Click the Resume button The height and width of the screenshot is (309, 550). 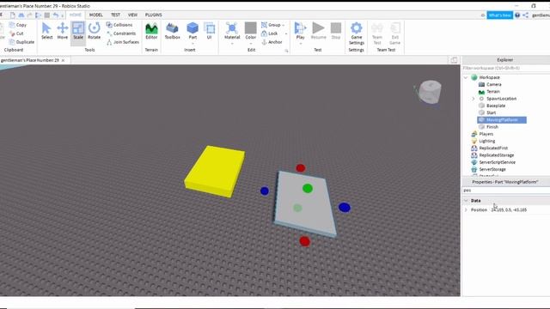tap(319, 31)
